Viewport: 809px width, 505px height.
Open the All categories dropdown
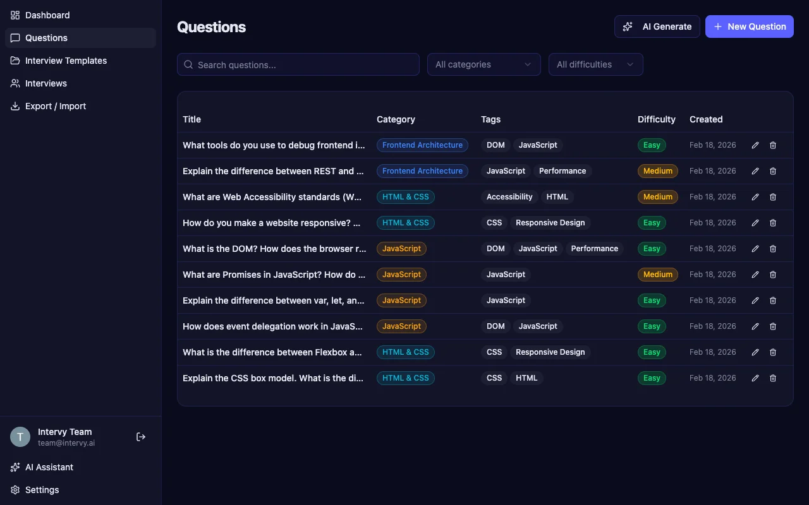point(484,64)
